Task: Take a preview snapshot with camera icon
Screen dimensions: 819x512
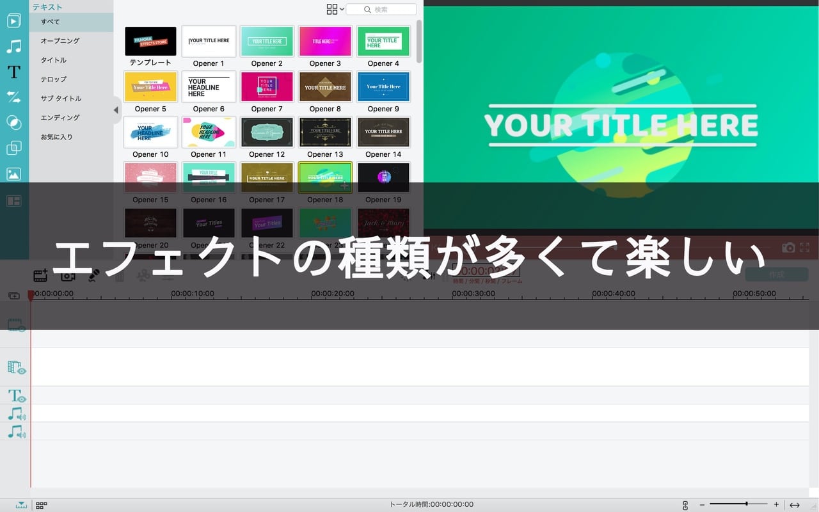Action: [788, 247]
